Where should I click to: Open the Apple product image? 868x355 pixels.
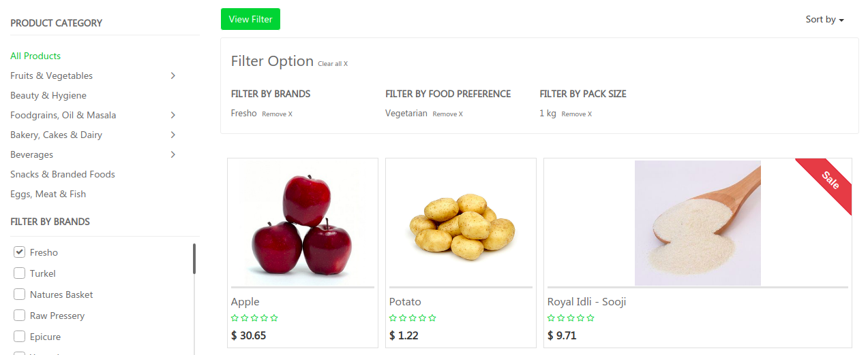(302, 224)
